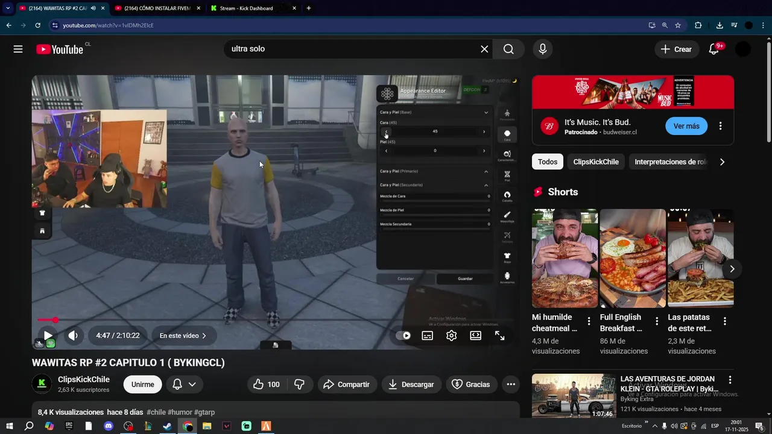Open Epic Games launcher in taskbar
The width and height of the screenshot is (772, 434).
69,426
